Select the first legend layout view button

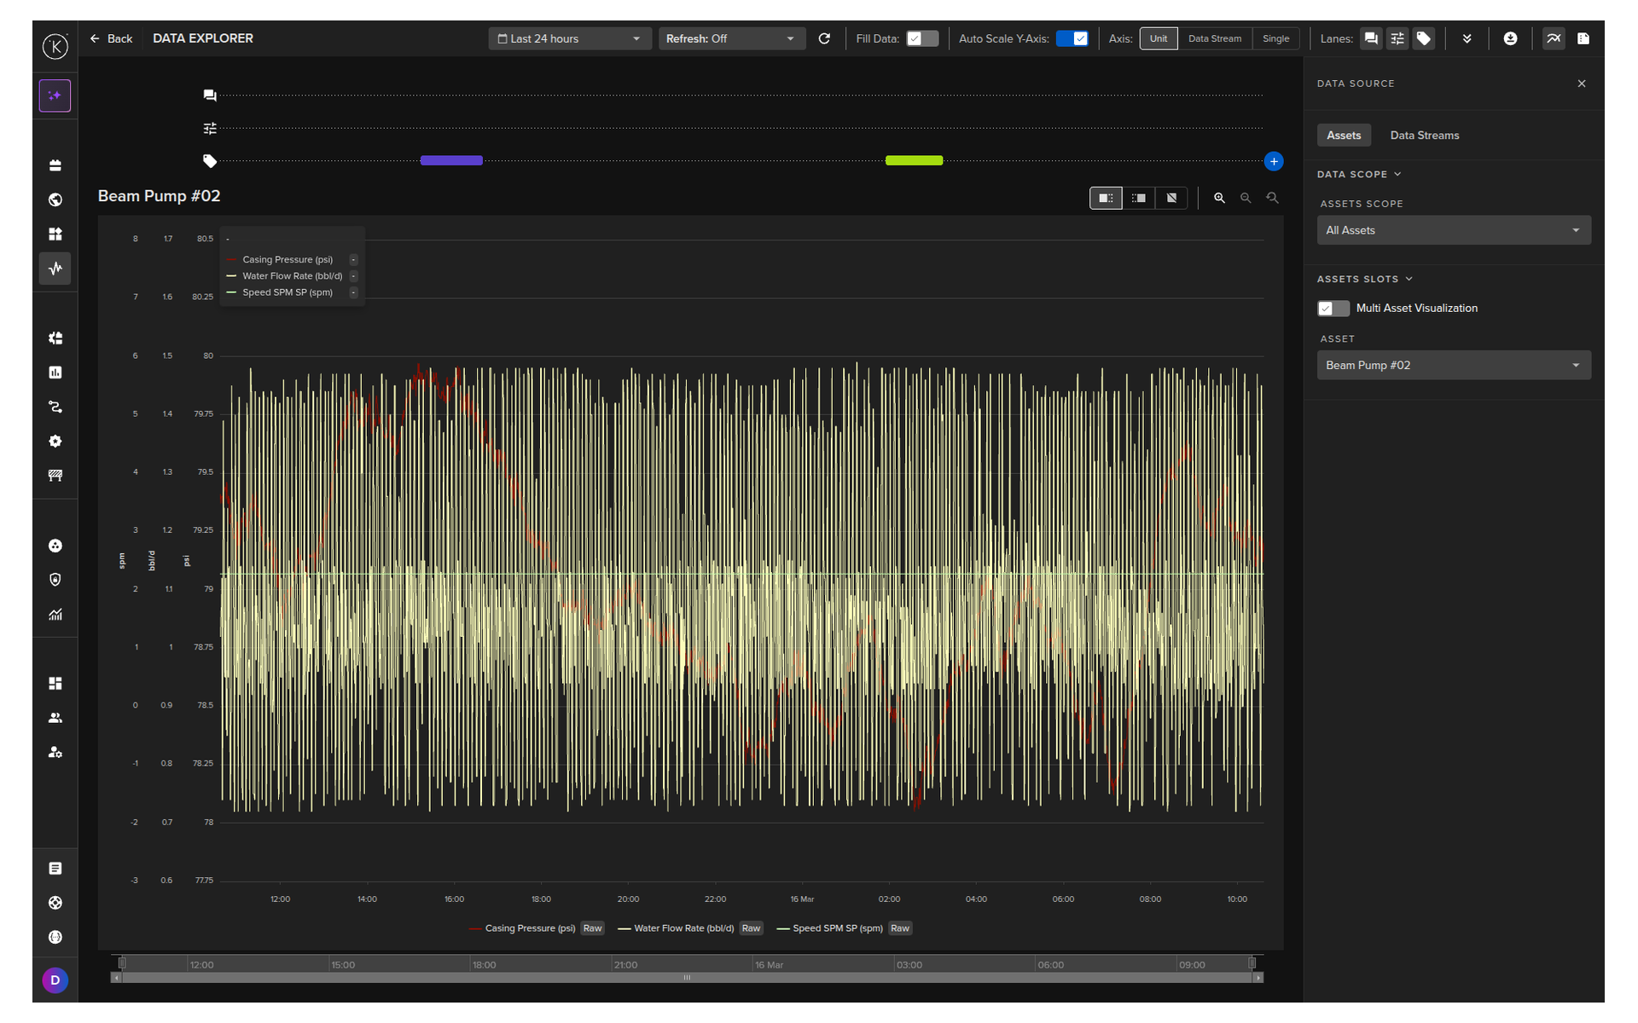[1106, 198]
